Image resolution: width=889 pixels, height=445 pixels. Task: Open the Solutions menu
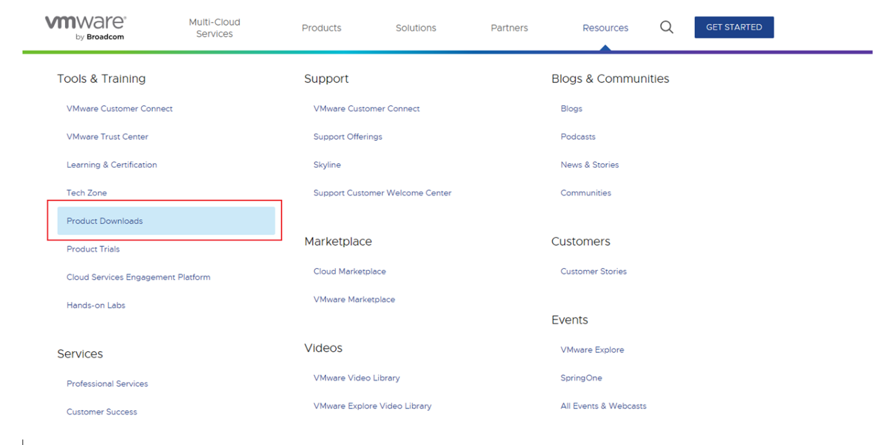(416, 28)
